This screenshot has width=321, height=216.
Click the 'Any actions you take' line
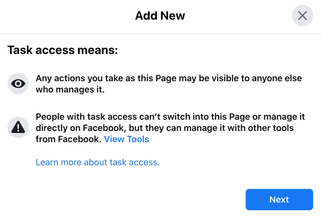click(x=169, y=78)
